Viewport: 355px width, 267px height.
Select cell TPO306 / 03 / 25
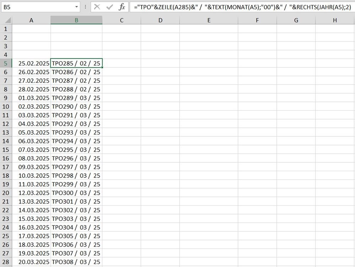76,245
